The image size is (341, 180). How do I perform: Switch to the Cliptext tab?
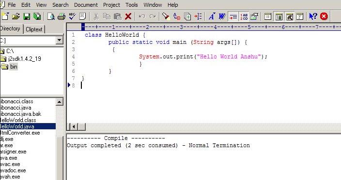click(34, 29)
